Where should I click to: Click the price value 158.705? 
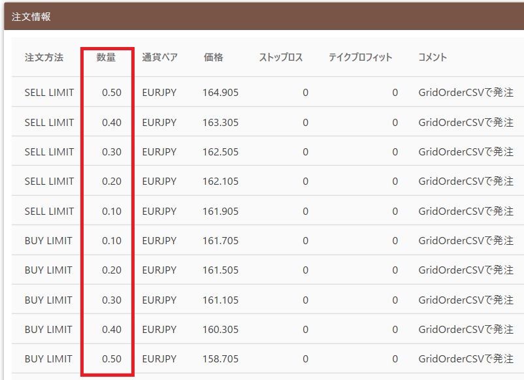point(221,359)
